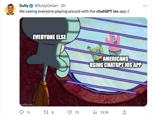Open Sully's profile picture avatar
The width and height of the screenshot is (153, 116).
(10, 9)
